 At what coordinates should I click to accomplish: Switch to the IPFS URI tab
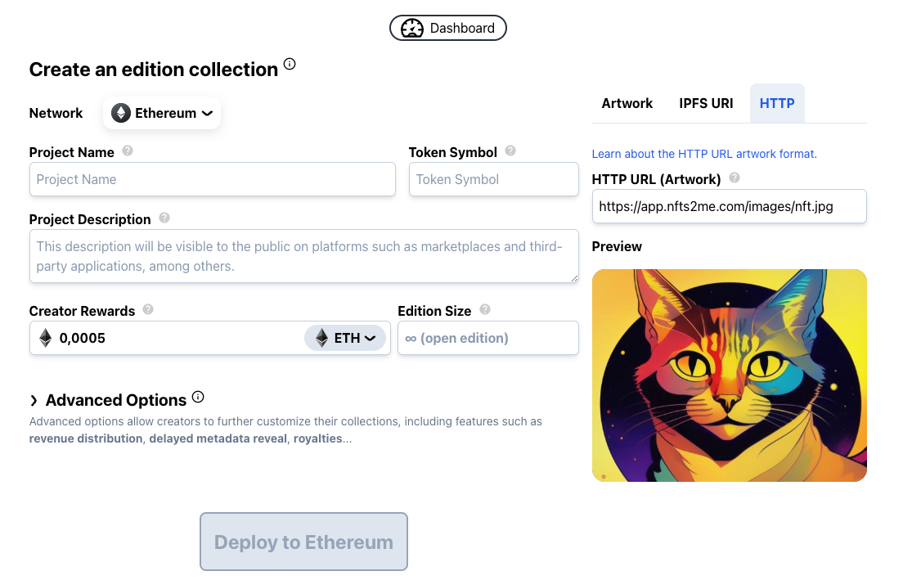[706, 103]
